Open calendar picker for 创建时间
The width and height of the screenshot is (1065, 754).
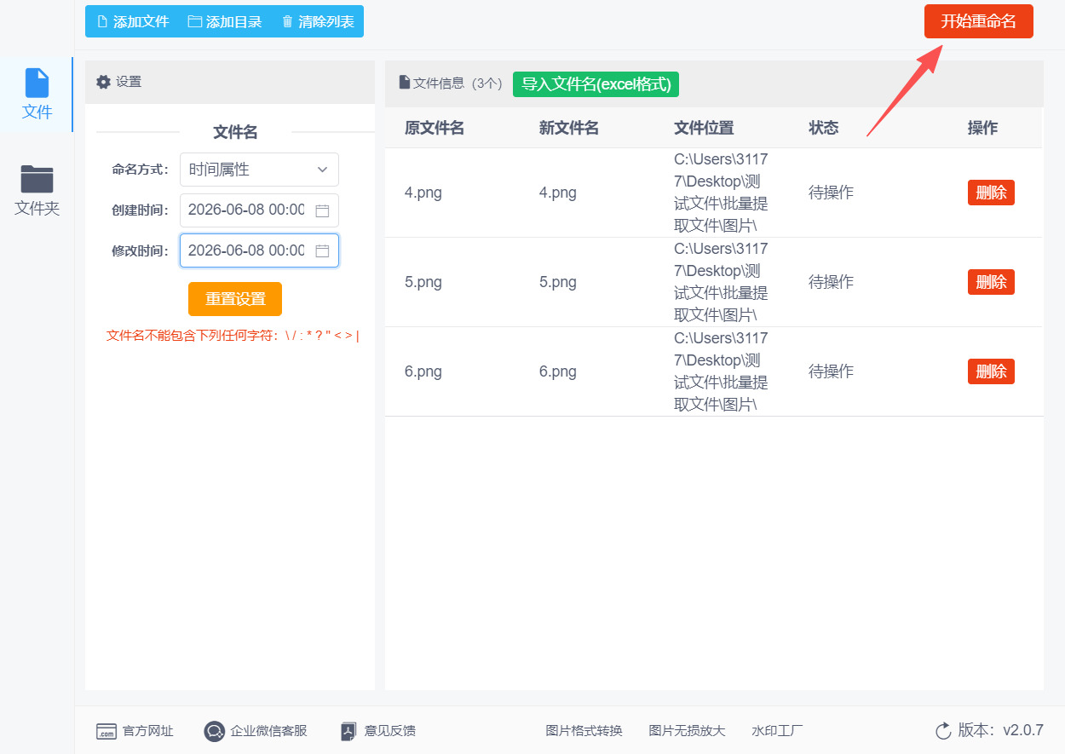(x=322, y=210)
